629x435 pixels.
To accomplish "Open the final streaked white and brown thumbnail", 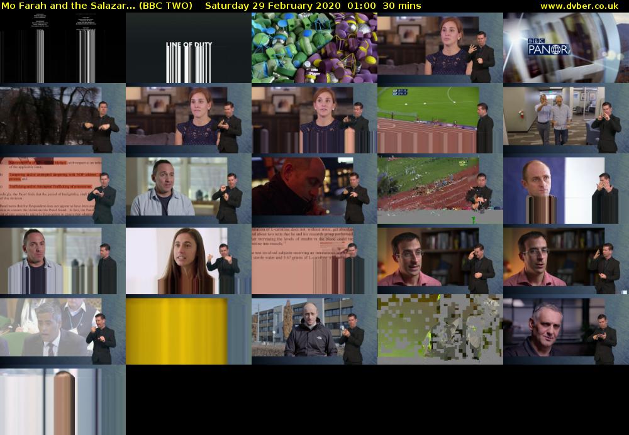I will [x=62, y=400].
